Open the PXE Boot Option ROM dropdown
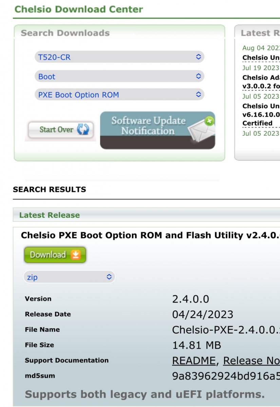Viewport: 280px width, 407px height. 119,95
